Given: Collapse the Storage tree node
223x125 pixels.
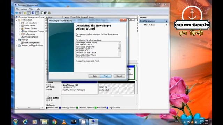Looking at the screenshot, I should (x=17, y=40).
